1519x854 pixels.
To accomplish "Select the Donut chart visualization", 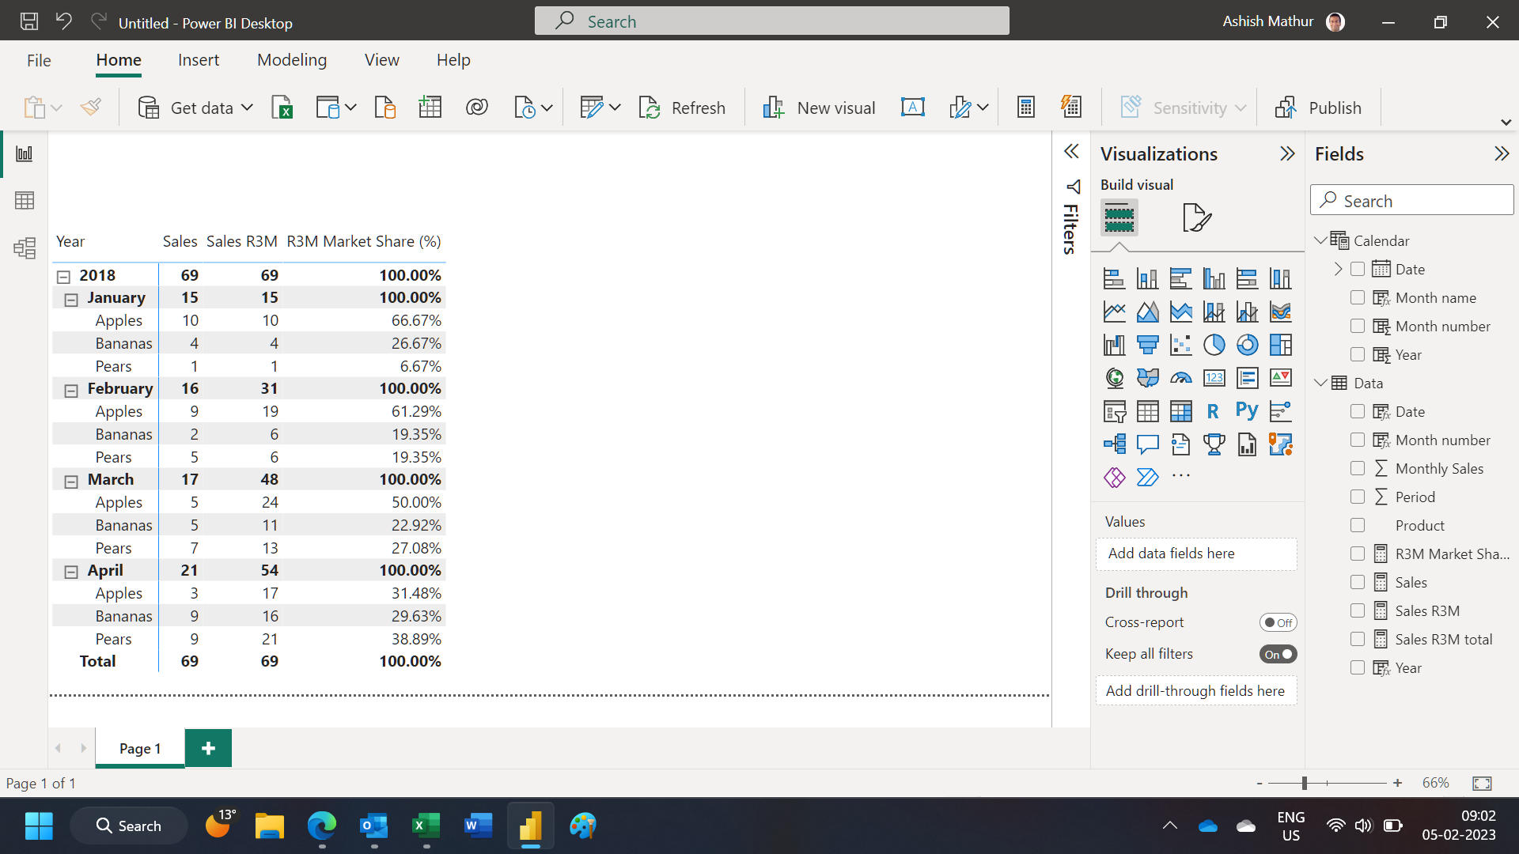I will point(1247,345).
